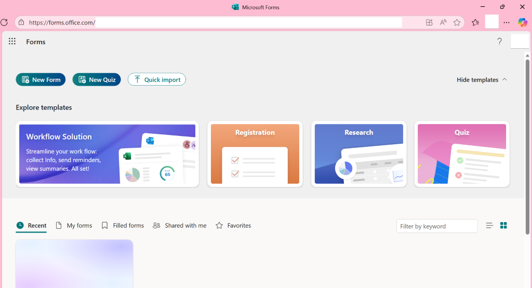532x288 pixels.
Task: Switch to grid tile view icon
Action: [x=503, y=226]
